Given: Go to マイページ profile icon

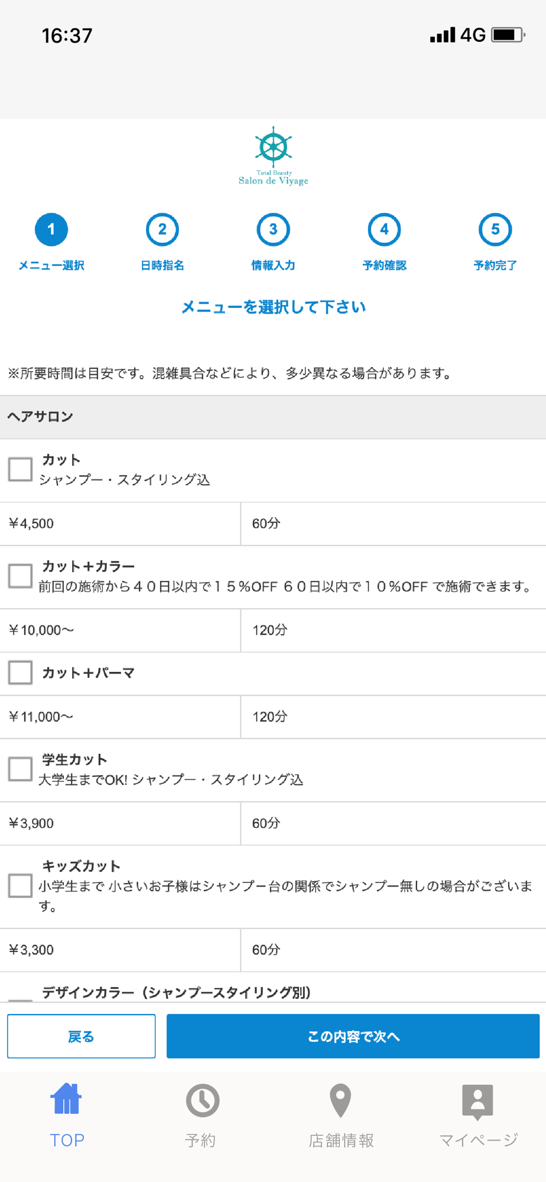Looking at the screenshot, I should pyautogui.click(x=477, y=1101).
